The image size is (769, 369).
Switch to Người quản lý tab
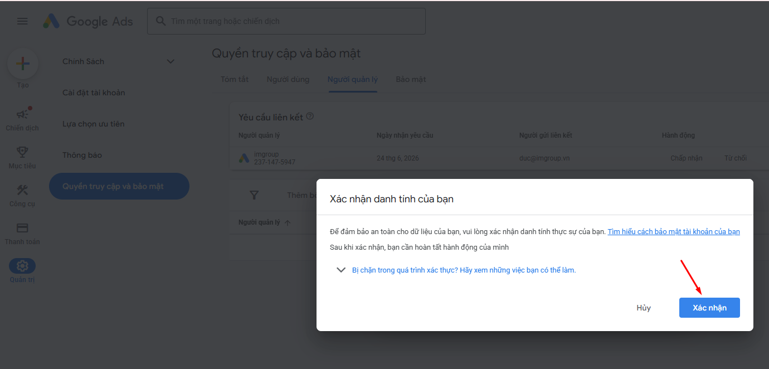pos(353,79)
